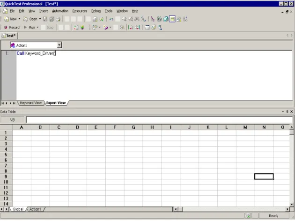
Task: Expand the Start Transaction dropdown arrow
Action: 110,28
